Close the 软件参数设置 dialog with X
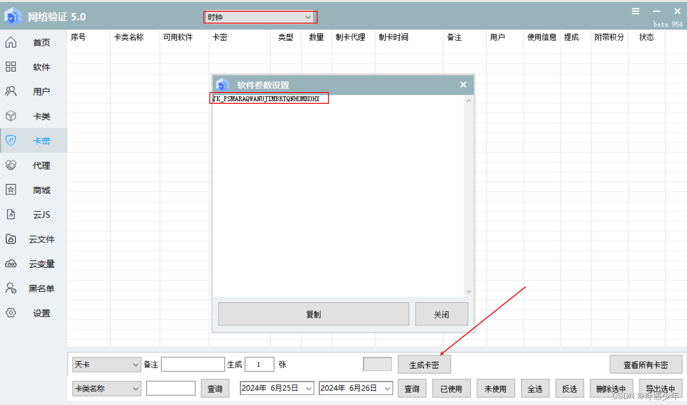This screenshot has height=405, width=687. point(463,85)
